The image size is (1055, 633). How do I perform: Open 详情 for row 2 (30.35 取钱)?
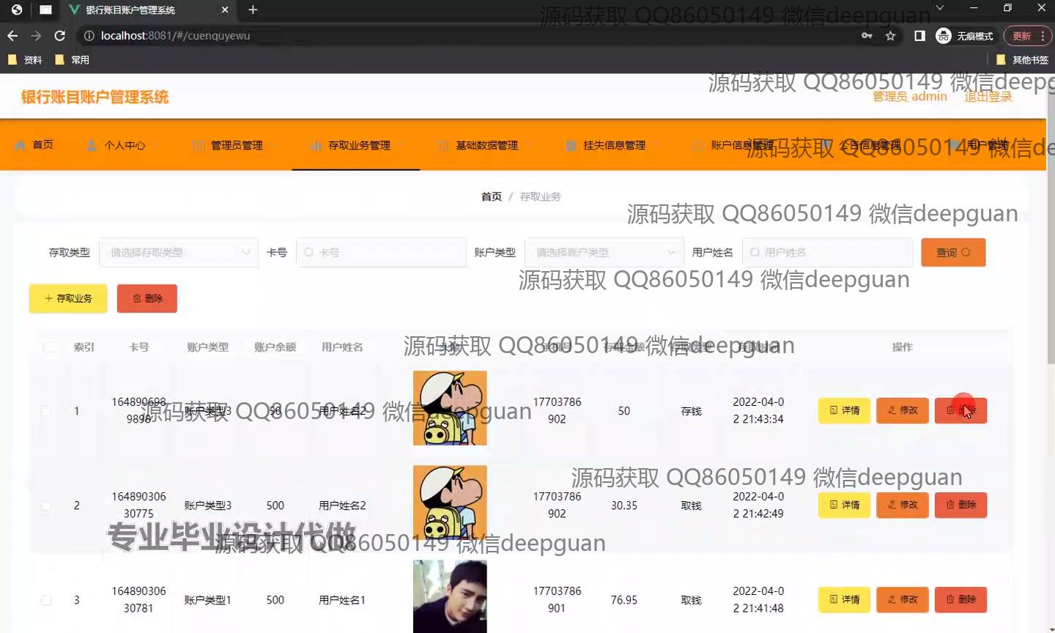(844, 505)
